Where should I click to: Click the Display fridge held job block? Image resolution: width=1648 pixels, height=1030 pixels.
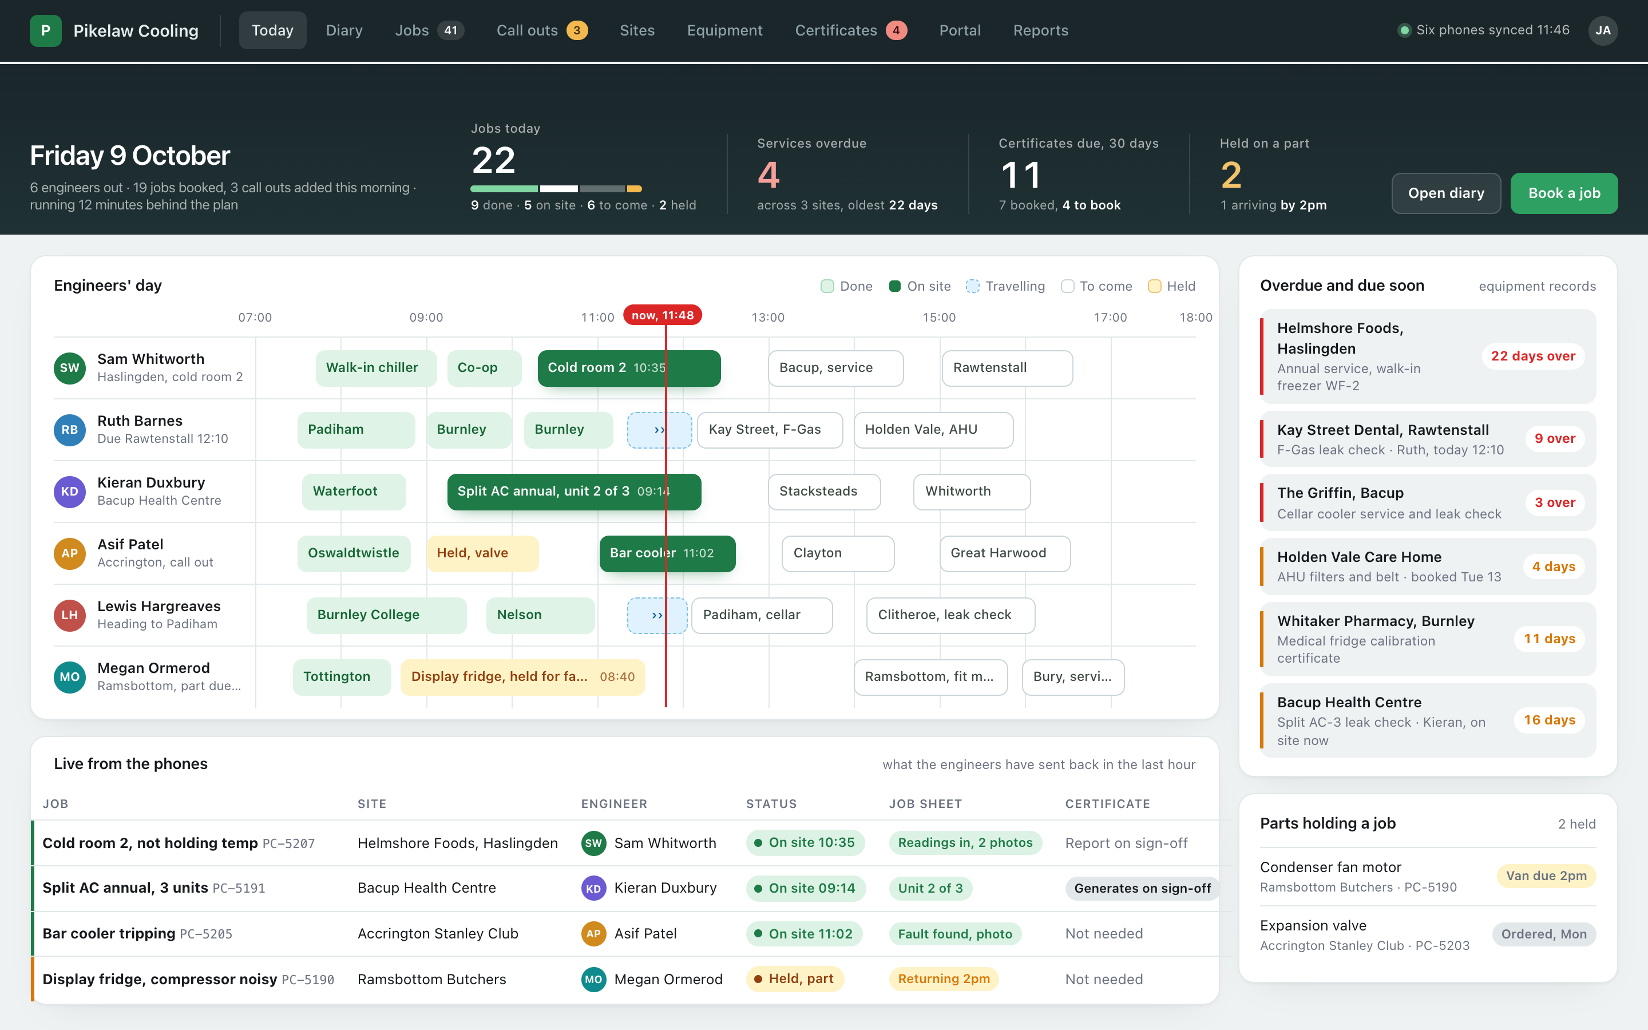tap(522, 677)
